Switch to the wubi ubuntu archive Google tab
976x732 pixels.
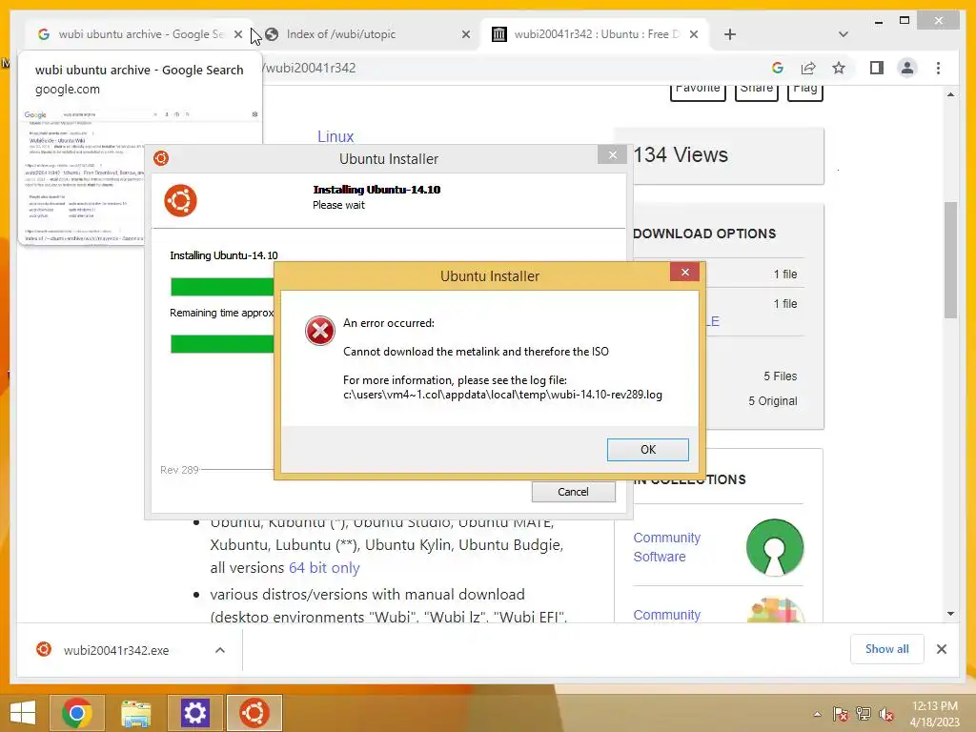click(141, 34)
